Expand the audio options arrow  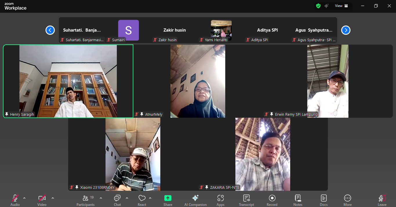tap(24, 198)
